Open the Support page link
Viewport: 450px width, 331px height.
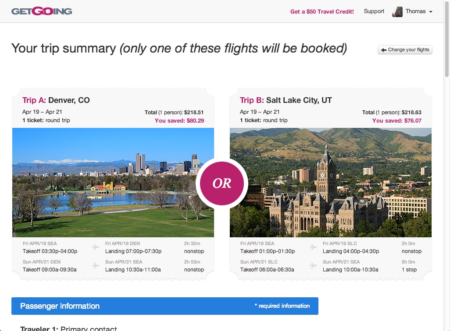click(374, 11)
